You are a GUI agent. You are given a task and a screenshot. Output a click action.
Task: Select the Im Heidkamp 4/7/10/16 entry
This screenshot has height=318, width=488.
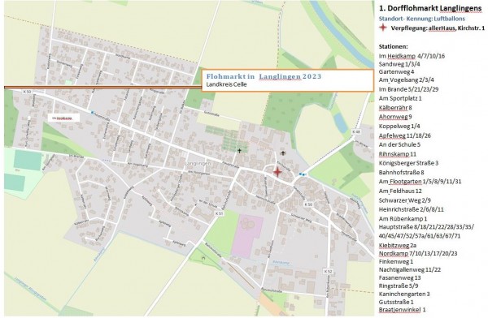412,56
